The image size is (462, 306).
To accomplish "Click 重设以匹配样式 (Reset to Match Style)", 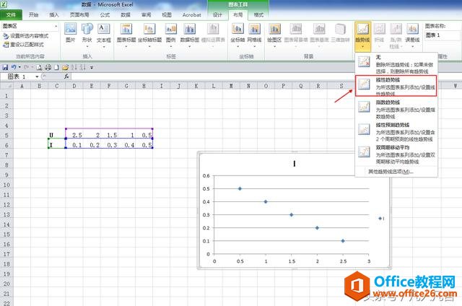I will coord(24,45).
